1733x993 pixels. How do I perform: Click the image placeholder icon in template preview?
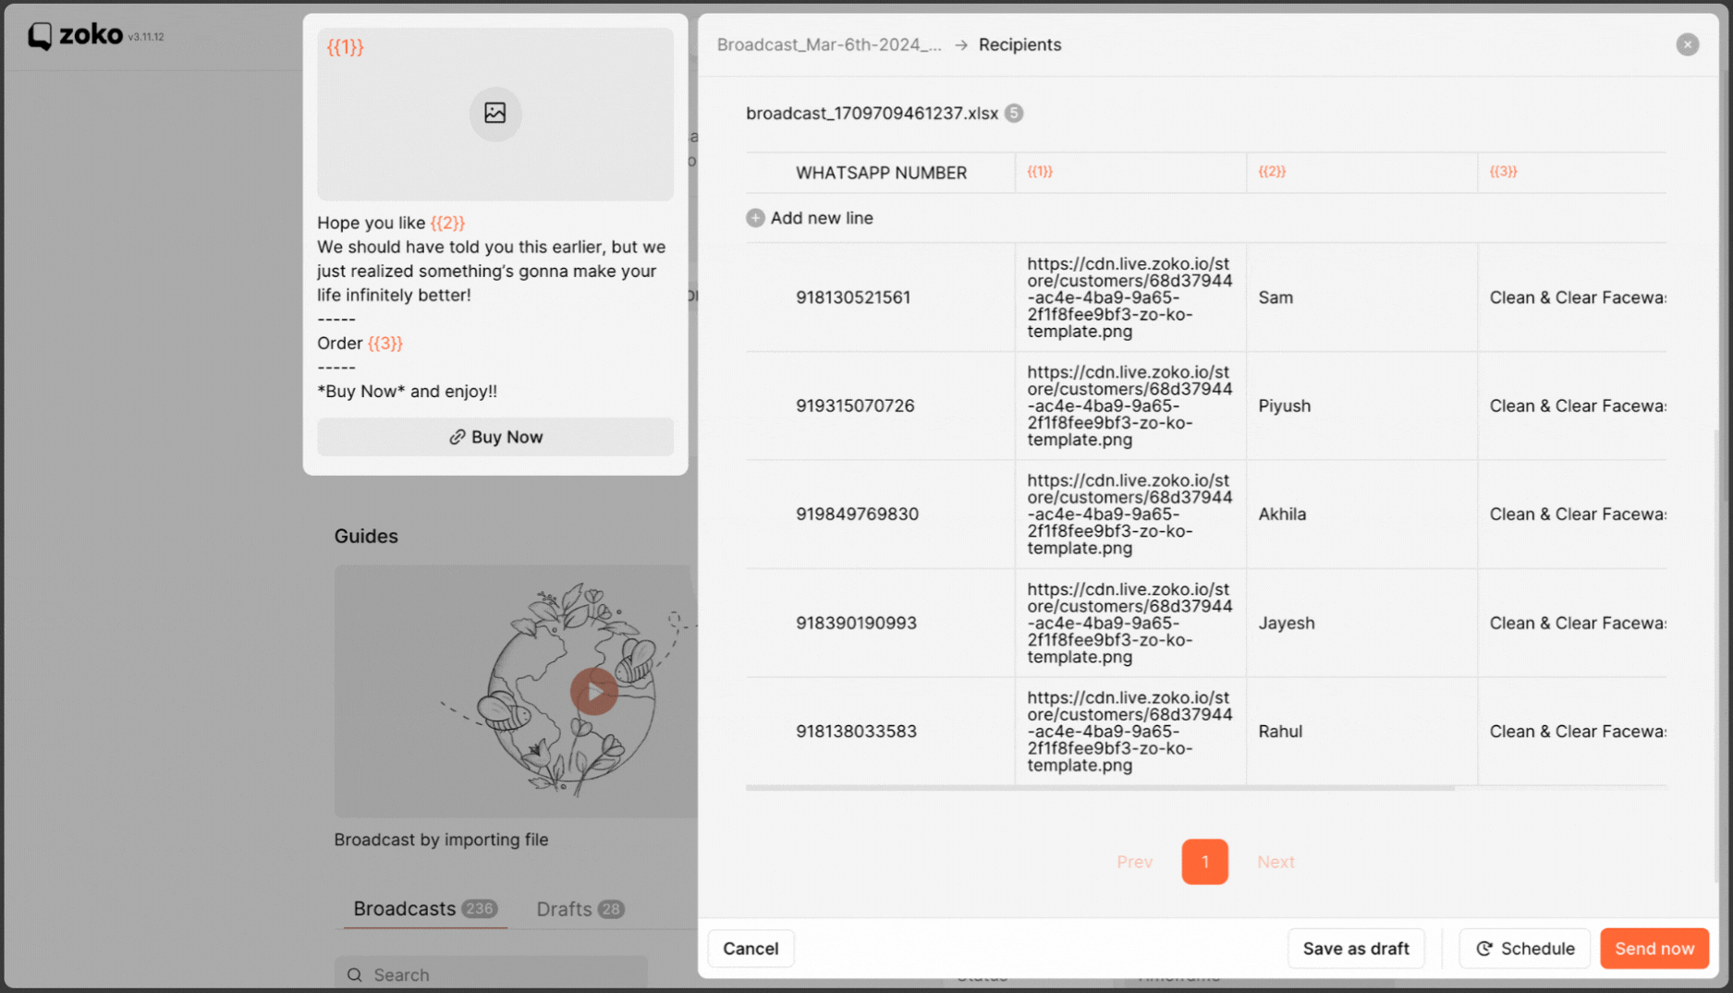click(x=495, y=113)
